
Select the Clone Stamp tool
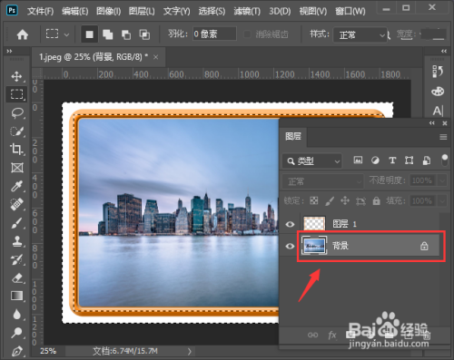coord(16,241)
